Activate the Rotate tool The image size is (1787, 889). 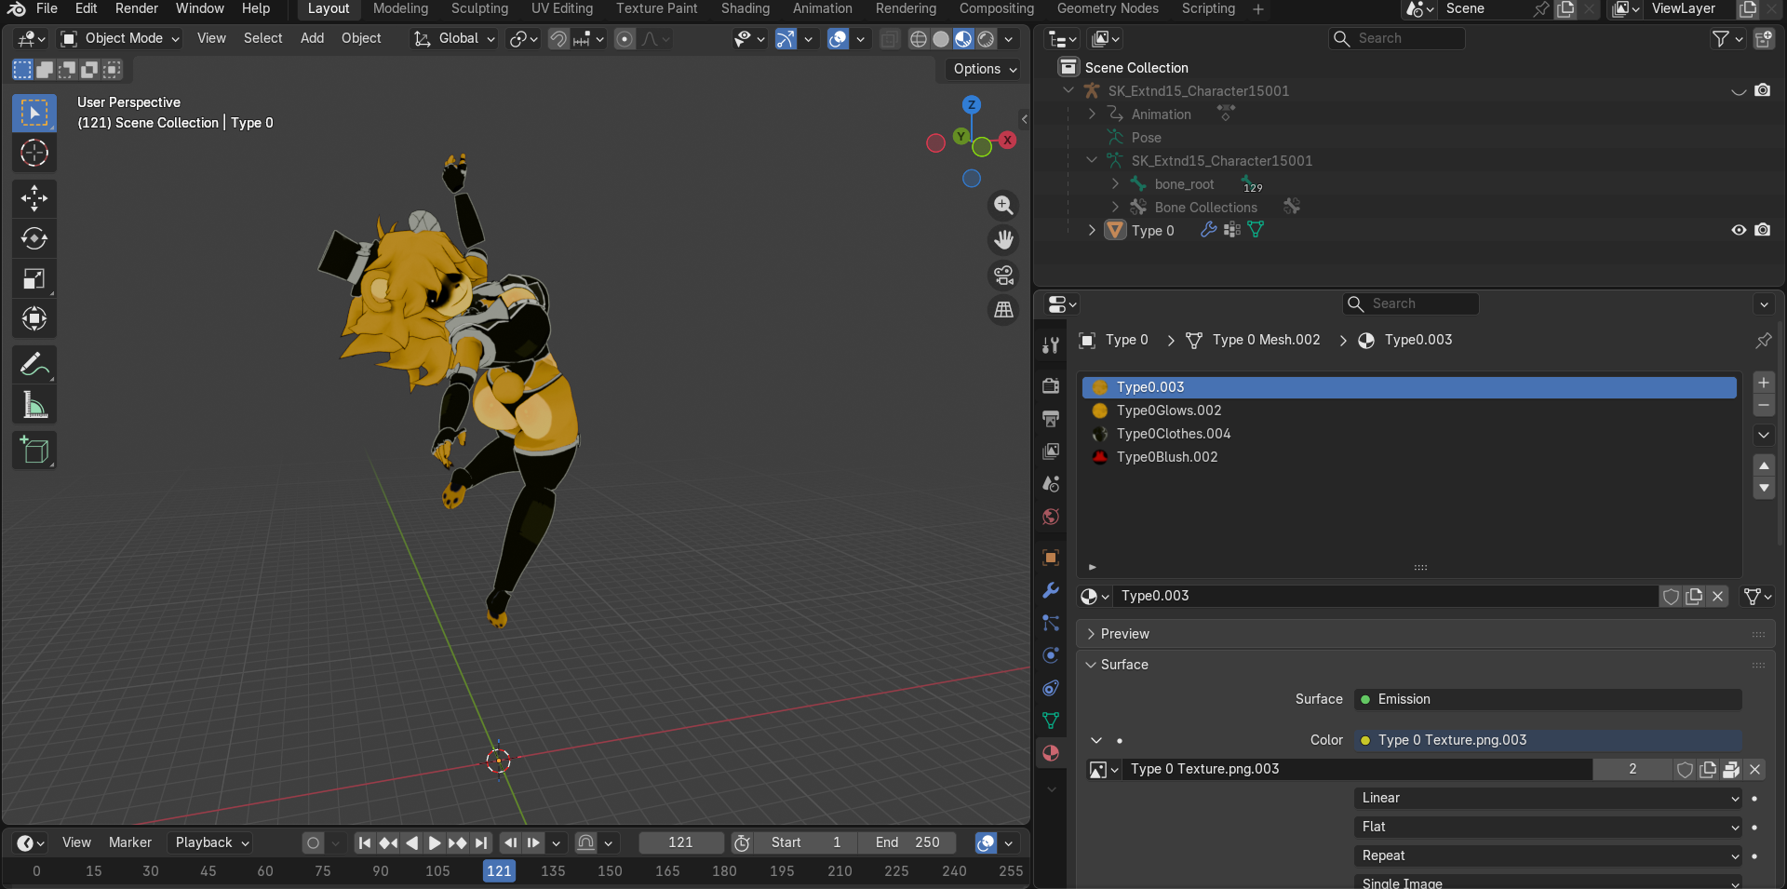pos(34,238)
